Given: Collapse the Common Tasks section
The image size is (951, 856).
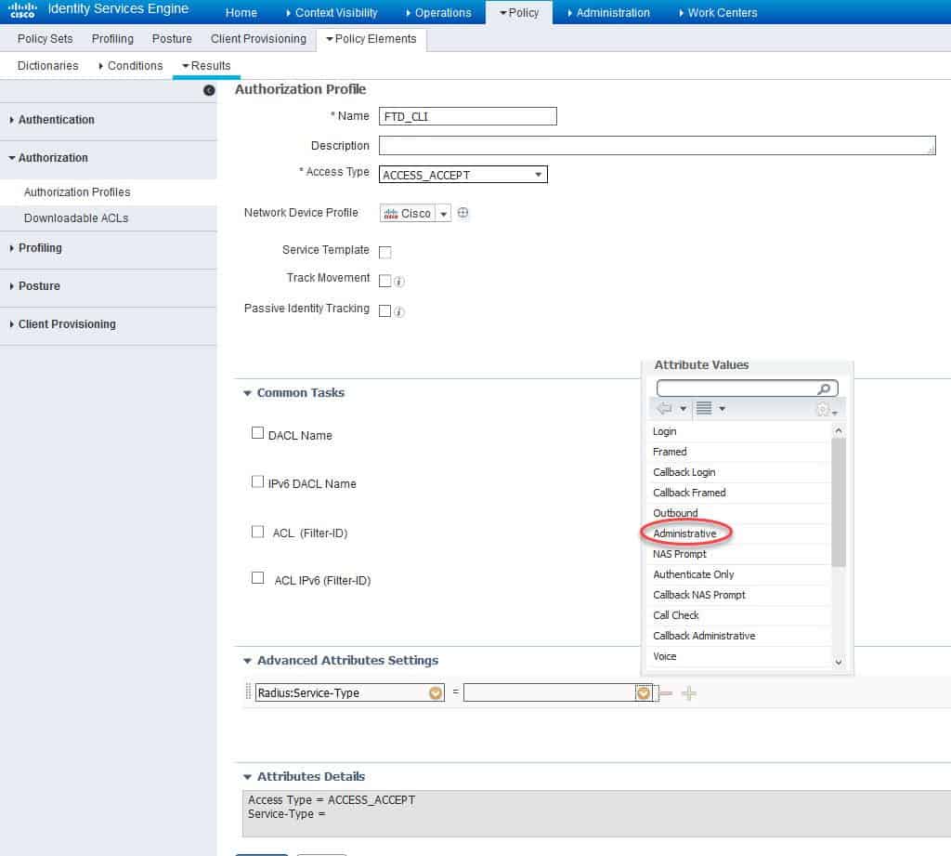Looking at the screenshot, I should click(x=247, y=393).
